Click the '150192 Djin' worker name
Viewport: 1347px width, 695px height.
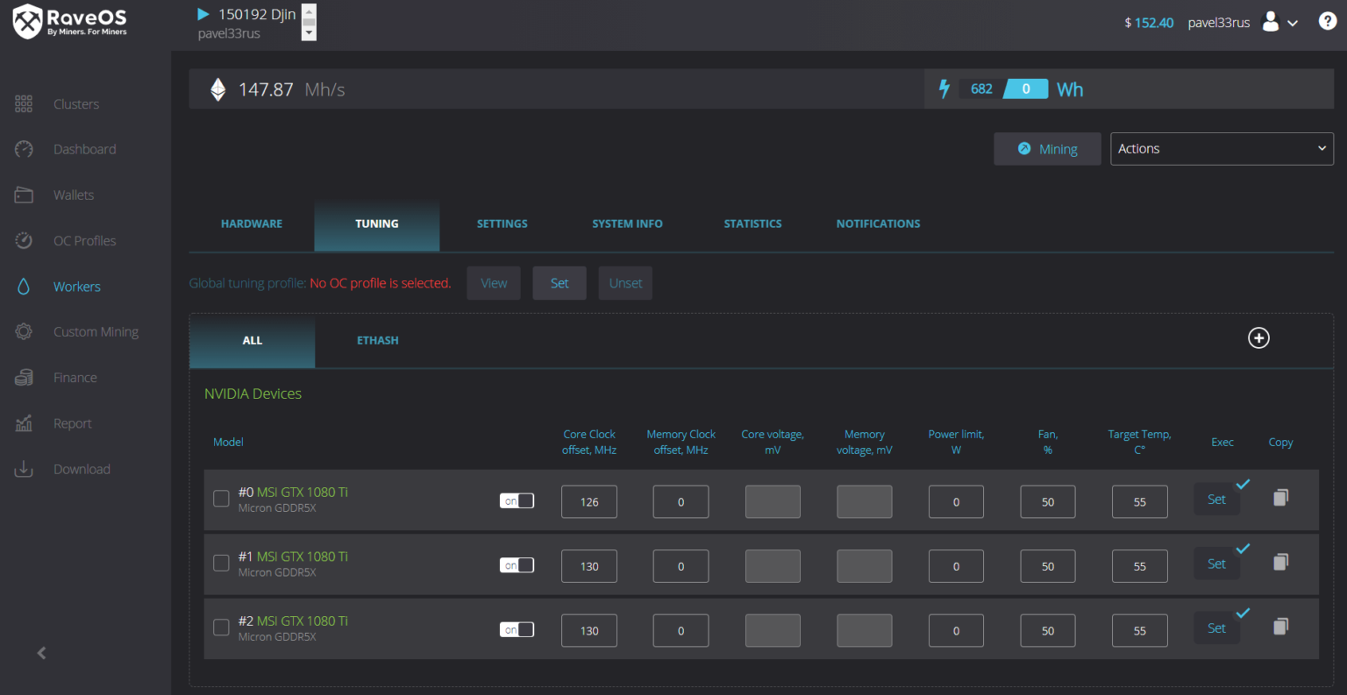(257, 14)
